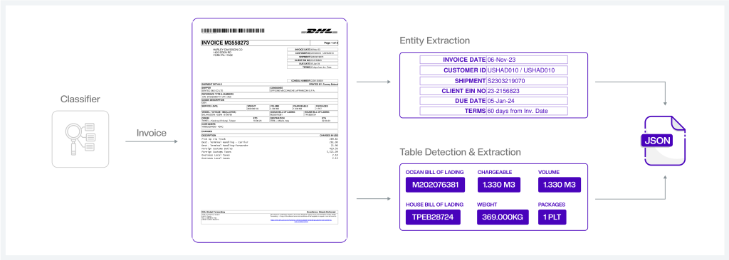The image size is (729, 260).
Task: Click the 'SHIPMENT DETAILS' header on the invoice
Action: [x=211, y=84]
